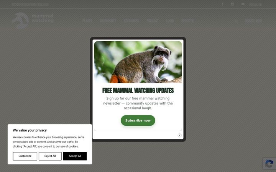276x172 pixels.
Task: Click the emperor tamarin photo in the popup
Action: tap(138, 62)
